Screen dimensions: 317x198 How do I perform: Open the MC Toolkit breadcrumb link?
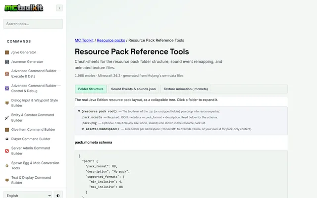(x=84, y=40)
